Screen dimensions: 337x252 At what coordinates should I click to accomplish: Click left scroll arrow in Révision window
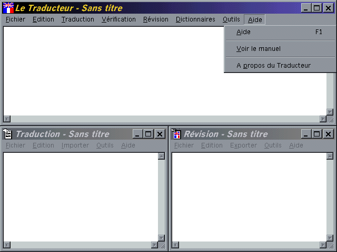[175, 245]
